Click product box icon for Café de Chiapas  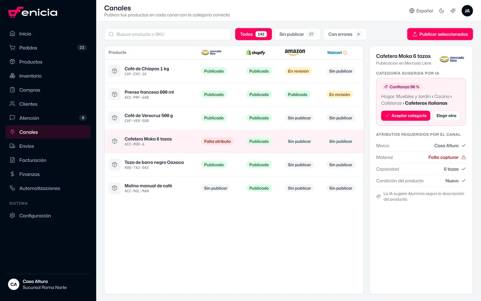click(115, 71)
